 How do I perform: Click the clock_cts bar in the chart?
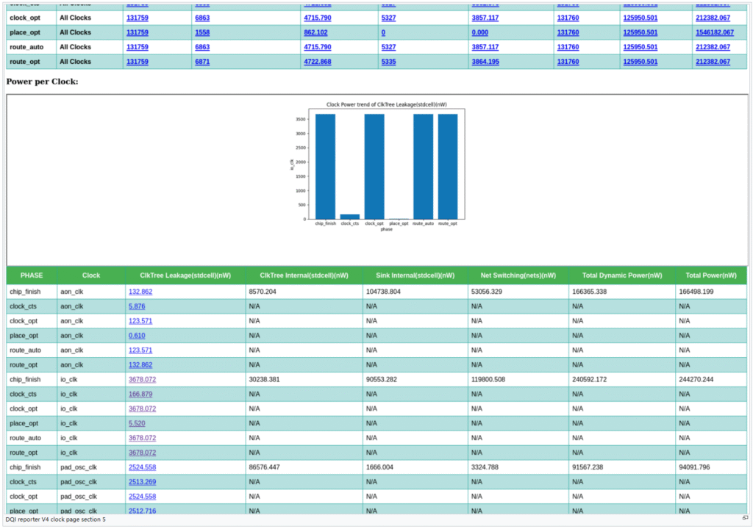click(x=350, y=216)
